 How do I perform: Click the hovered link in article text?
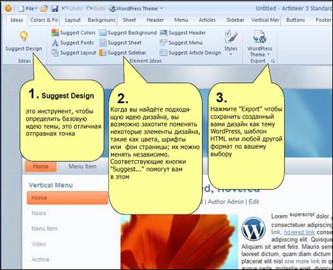tap(299, 232)
